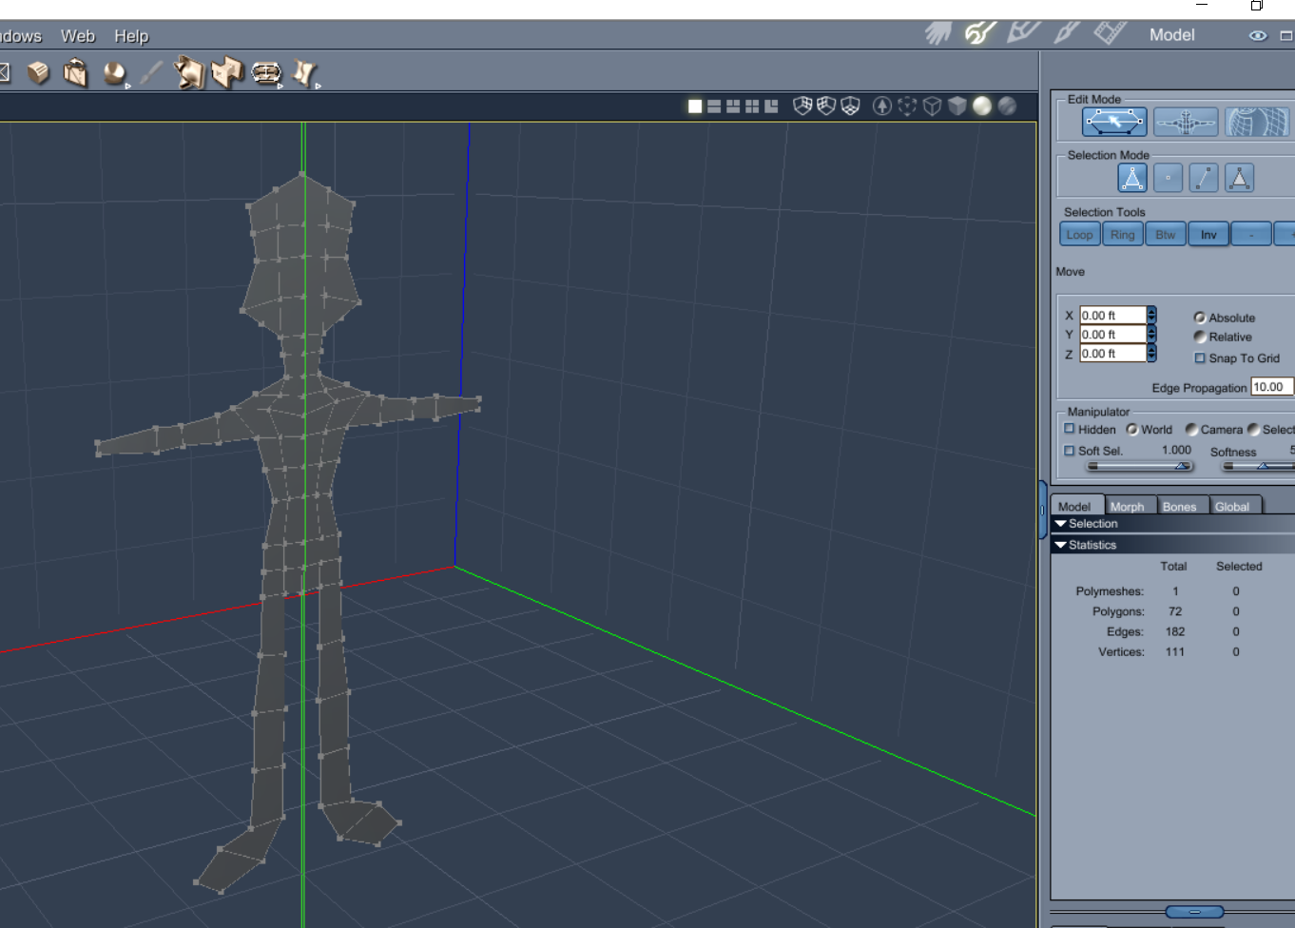Screen dimensions: 1295x928
Task: Open the Web menu
Action: [78, 36]
